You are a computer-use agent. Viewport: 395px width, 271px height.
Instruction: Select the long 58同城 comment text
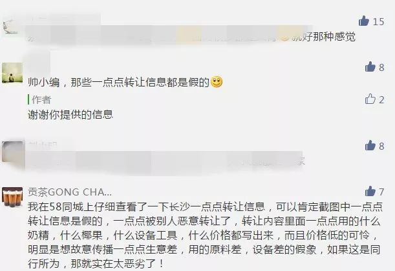click(205, 236)
